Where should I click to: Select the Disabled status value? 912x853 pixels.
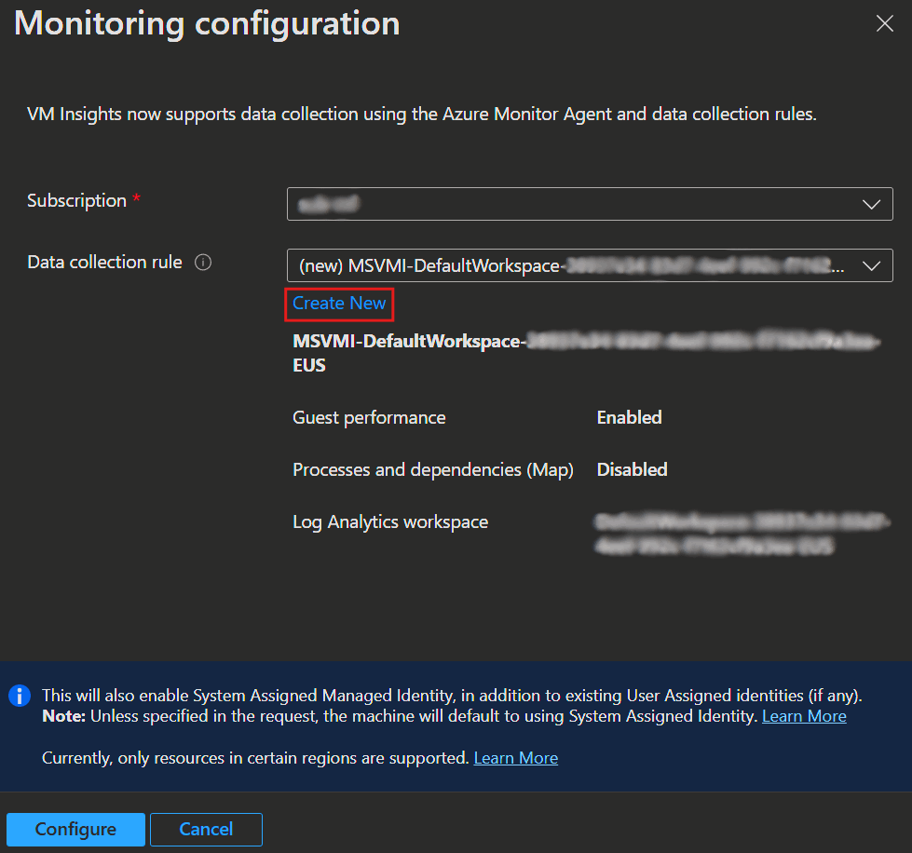click(x=633, y=470)
